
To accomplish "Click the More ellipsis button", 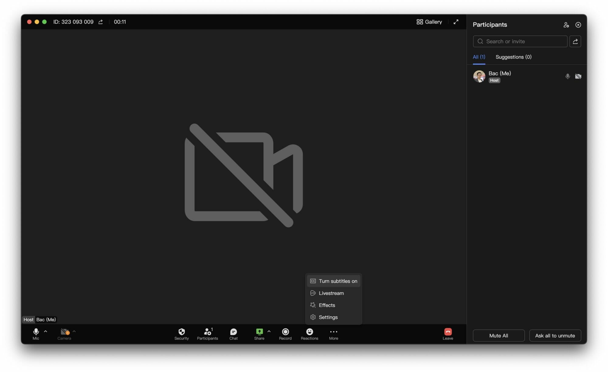I will [333, 334].
